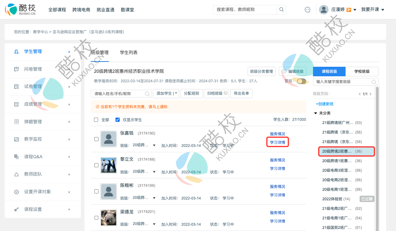Select the 学校班级 tab
Viewport: 396px width, 231px height.
point(362,71)
